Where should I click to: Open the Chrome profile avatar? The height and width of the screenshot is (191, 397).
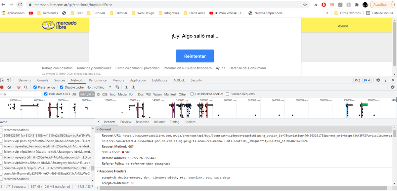click(x=365, y=5)
